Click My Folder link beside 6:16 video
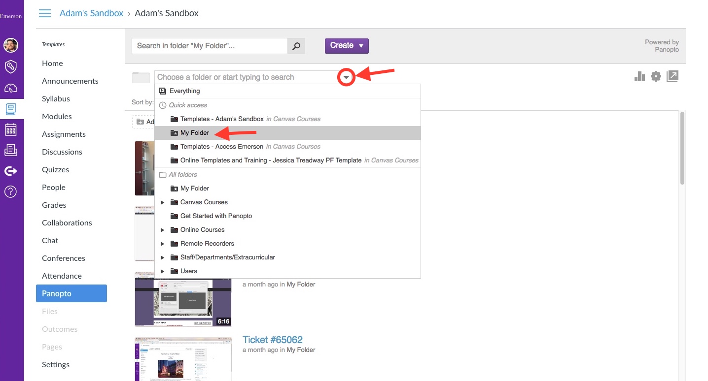Viewport: 708px width, 381px height. (301, 285)
